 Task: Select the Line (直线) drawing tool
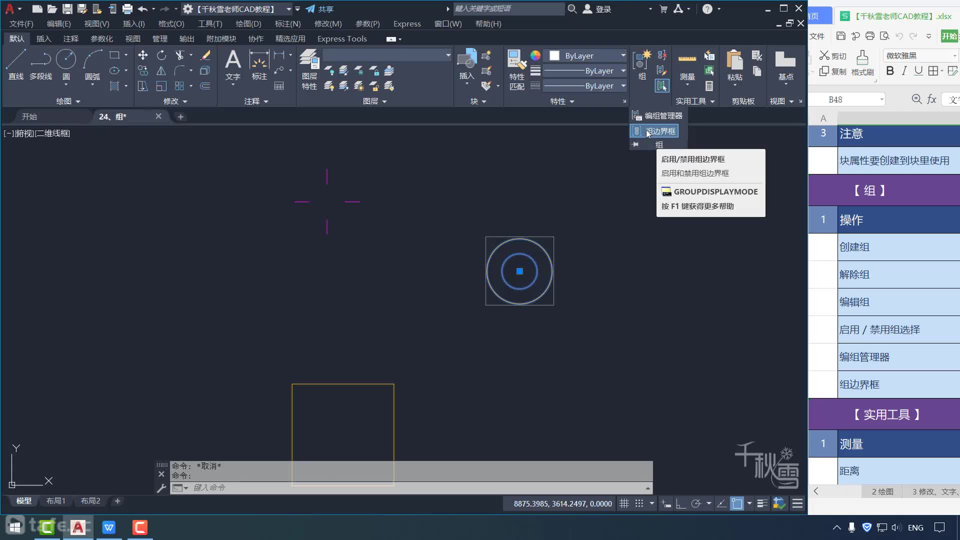16,64
